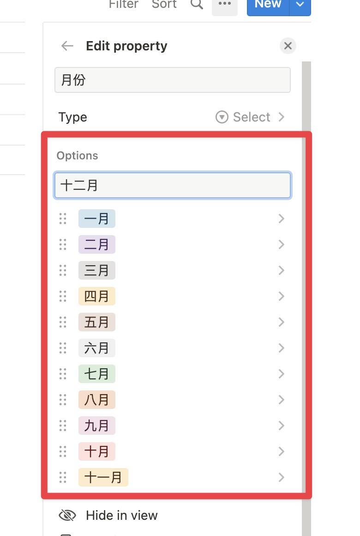Expand the 二月 option chevron
Viewport: 360px width, 536px height.
click(281, 245)
